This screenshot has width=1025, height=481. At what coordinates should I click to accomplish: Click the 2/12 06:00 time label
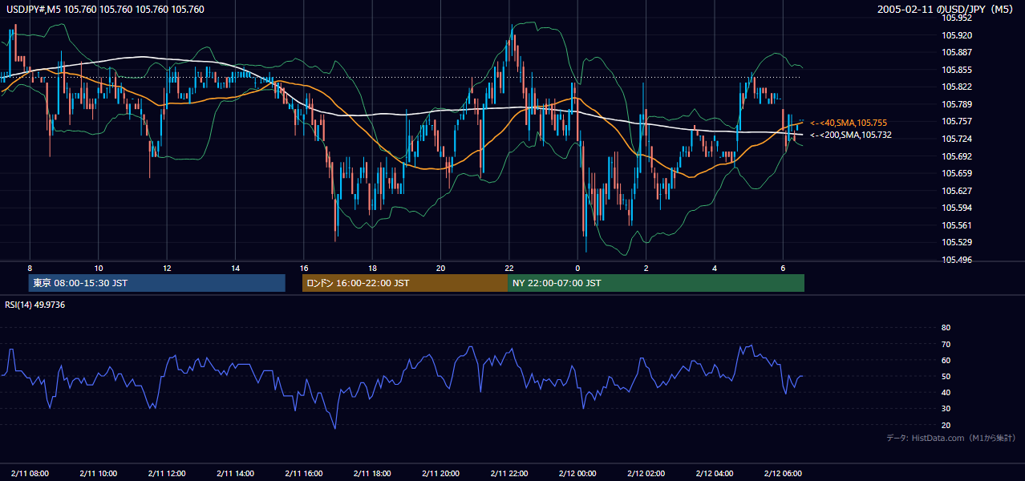tap(783, 473)
